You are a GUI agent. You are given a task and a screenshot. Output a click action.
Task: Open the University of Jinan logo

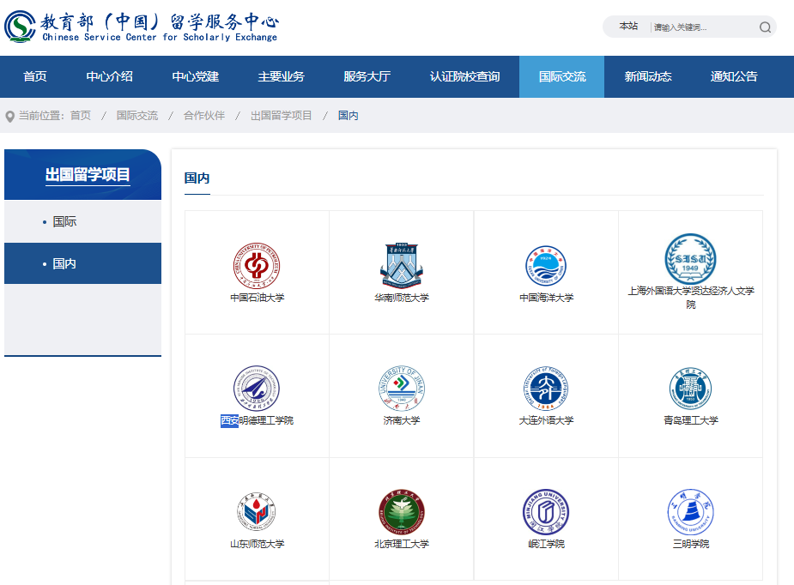coord(402,389)
